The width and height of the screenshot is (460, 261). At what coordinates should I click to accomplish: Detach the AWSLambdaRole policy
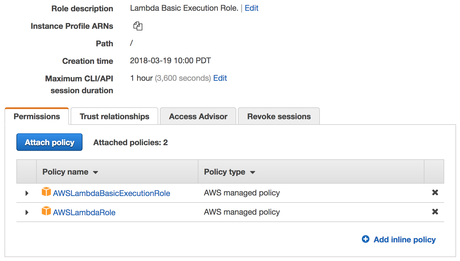pos(435,212)
